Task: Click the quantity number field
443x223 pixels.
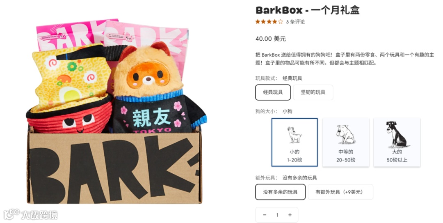Action: (x=277, y=215)
